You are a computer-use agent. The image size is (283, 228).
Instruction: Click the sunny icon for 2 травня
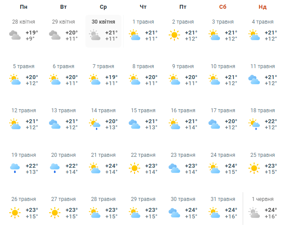174,35
